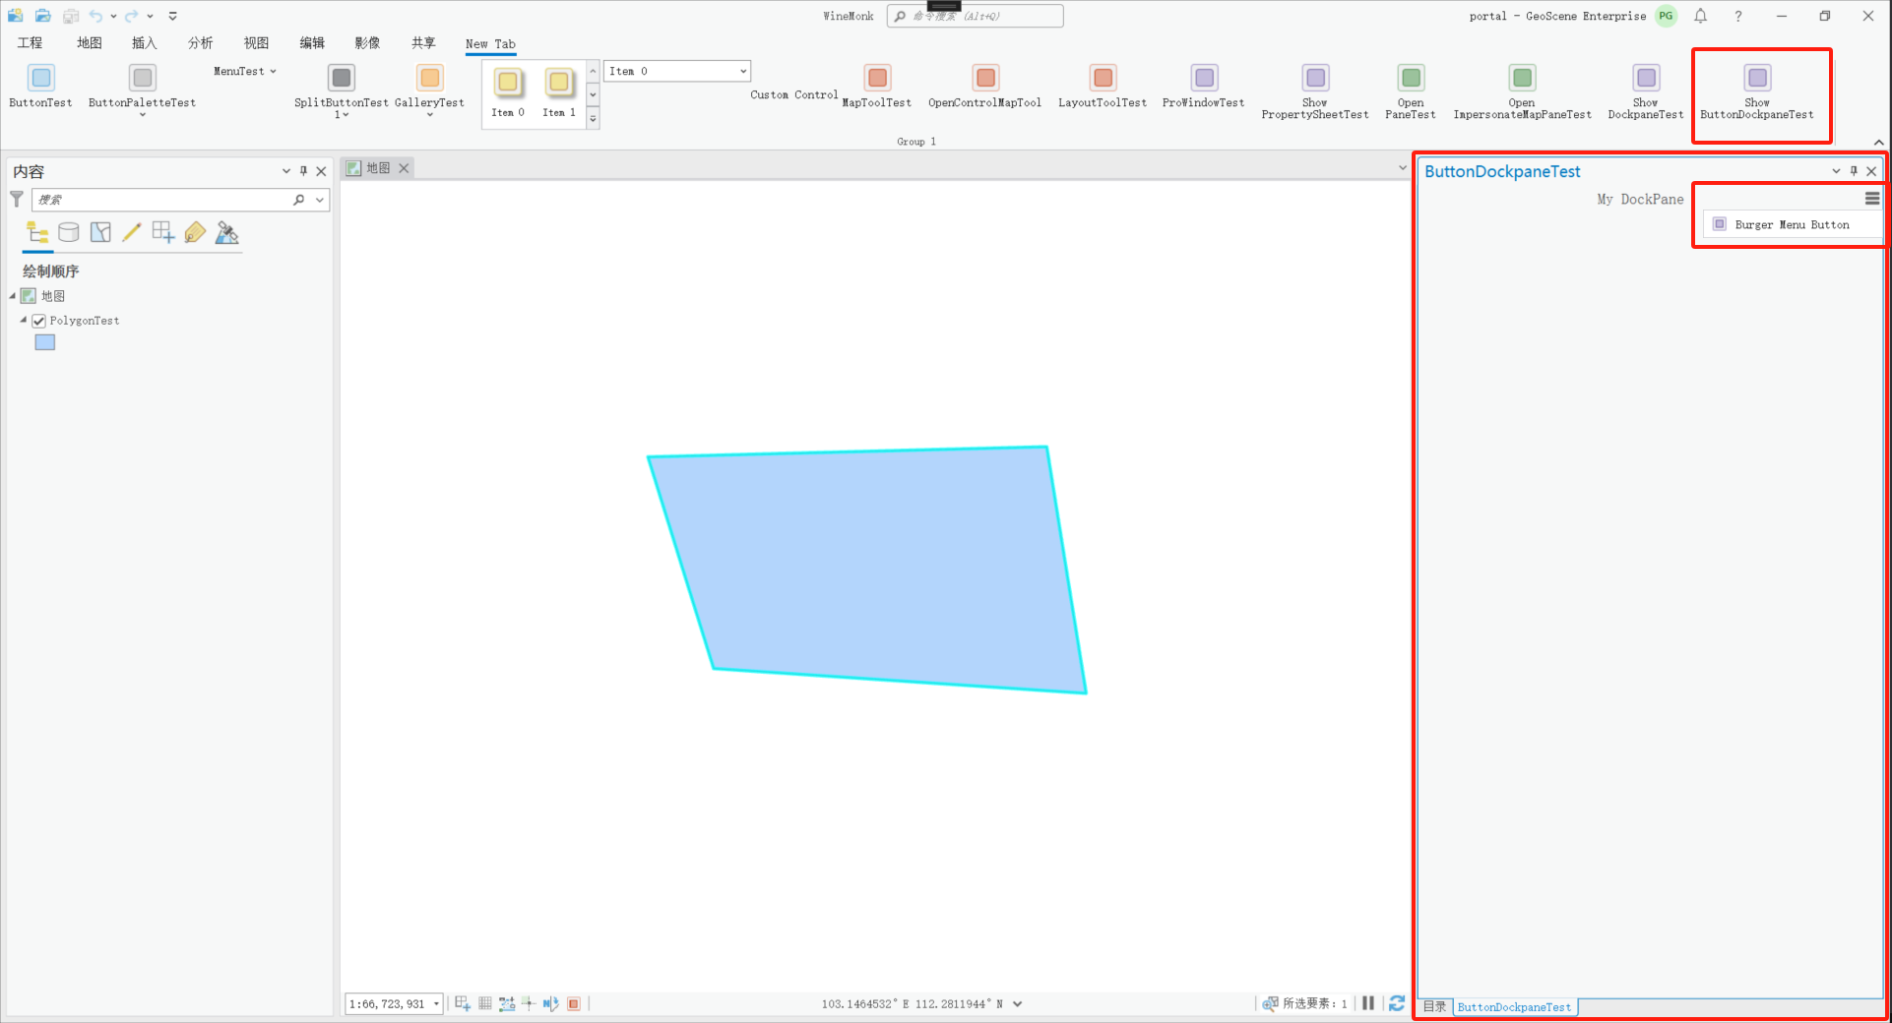Activate the LayoutToolTest tool

[x=1103, y=88]
